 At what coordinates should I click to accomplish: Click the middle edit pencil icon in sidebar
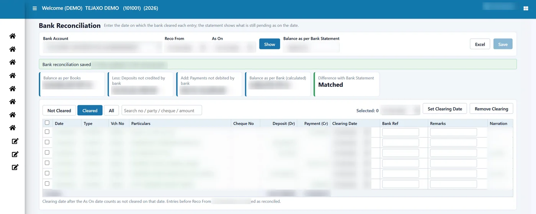pyautogui.click(x=15, y=154)
